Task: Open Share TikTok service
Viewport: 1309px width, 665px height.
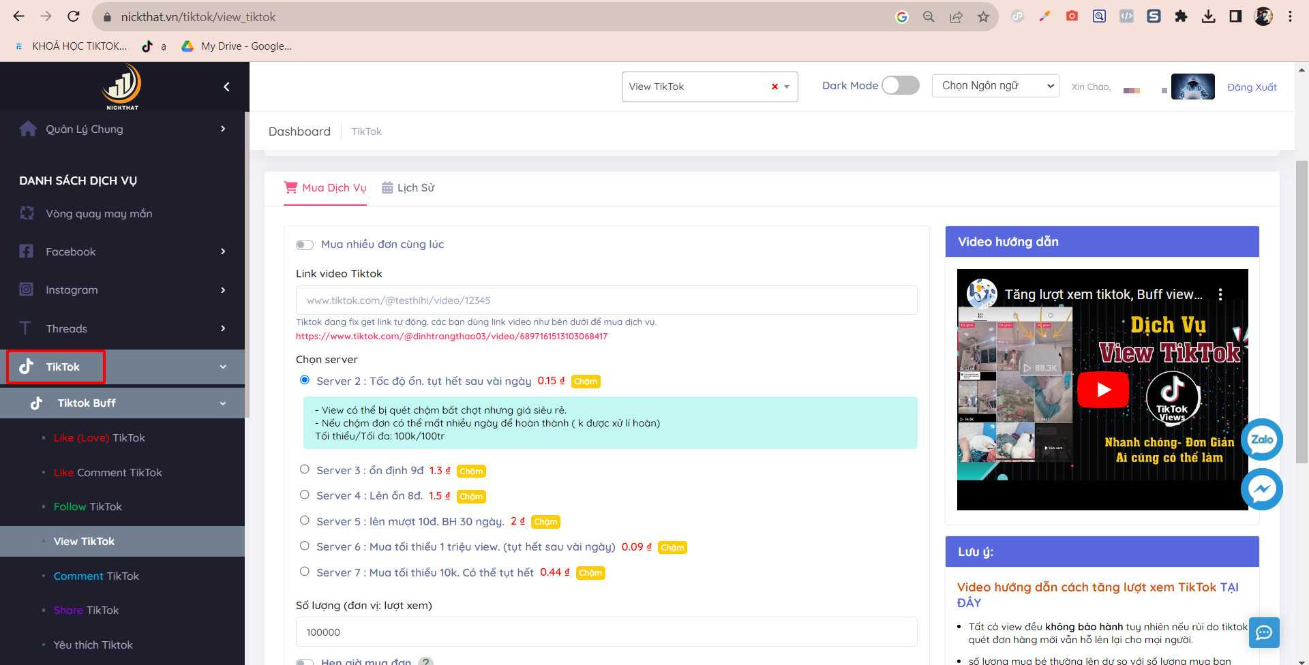Action: coord(87,610)
